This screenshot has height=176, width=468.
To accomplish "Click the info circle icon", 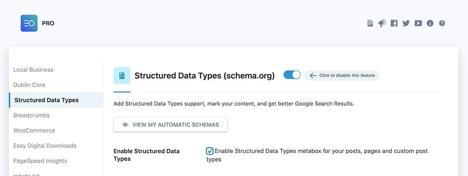I will [430, 23].
